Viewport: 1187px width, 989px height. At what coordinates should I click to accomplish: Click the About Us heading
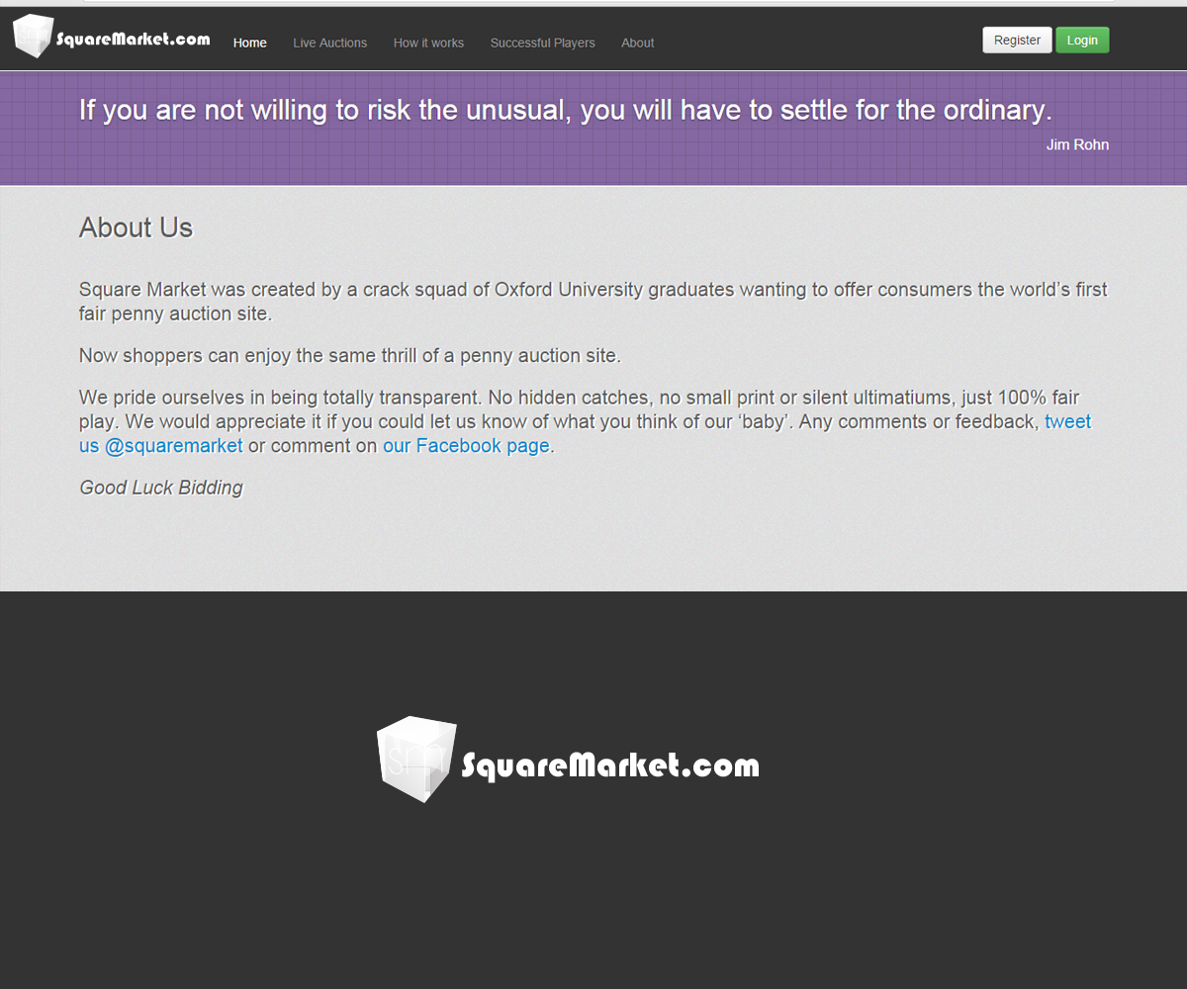click(x=136, y=227)
